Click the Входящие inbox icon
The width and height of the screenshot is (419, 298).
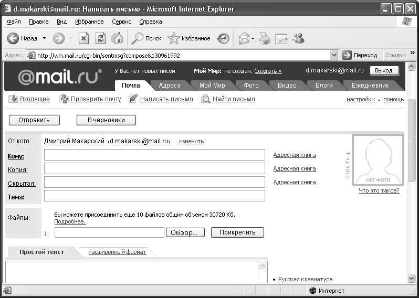pyautogui.click(x=13, y=99)
